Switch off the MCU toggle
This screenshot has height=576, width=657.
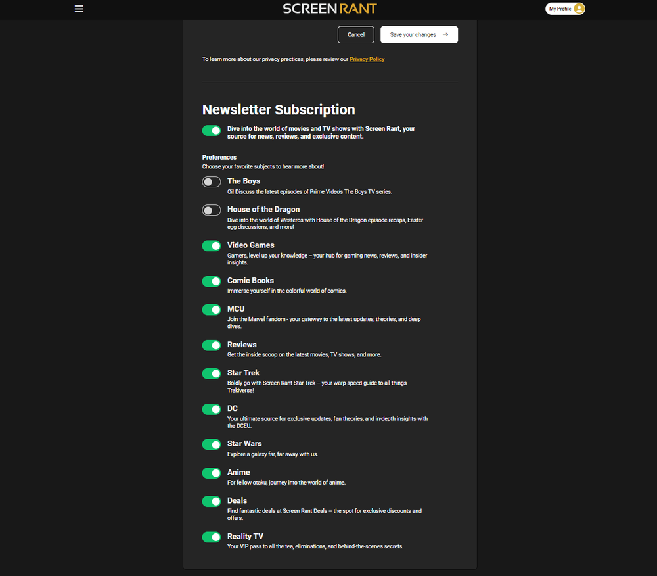(211, 310)
